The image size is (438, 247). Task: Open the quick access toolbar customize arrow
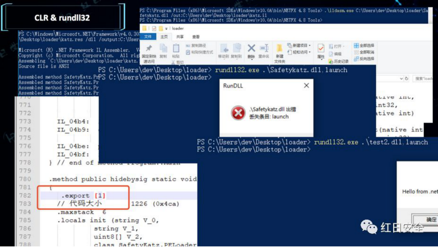coord(166,29)
